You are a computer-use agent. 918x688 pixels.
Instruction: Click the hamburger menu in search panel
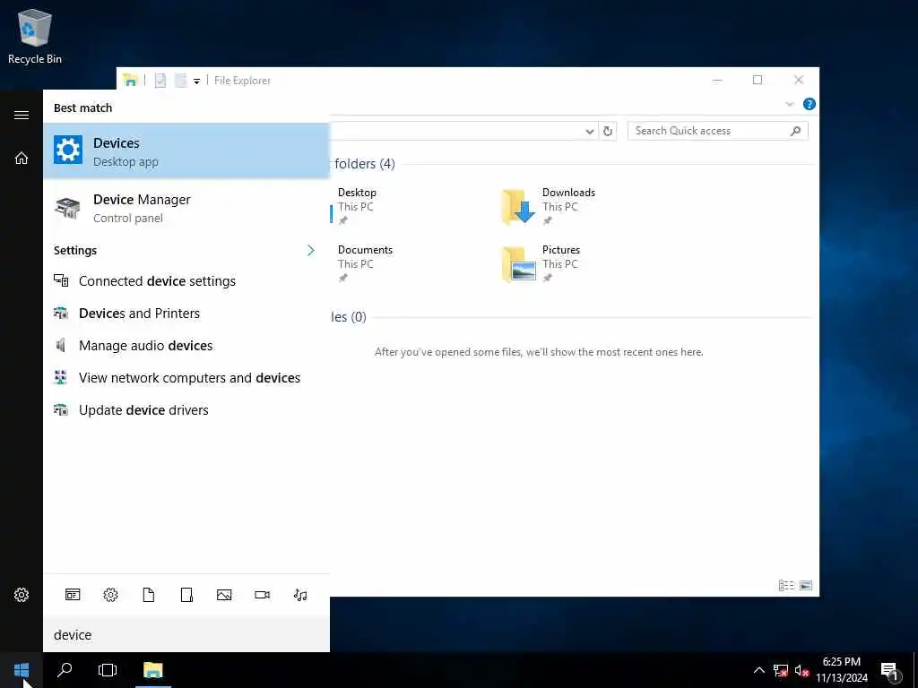click(x=22, y=115)
